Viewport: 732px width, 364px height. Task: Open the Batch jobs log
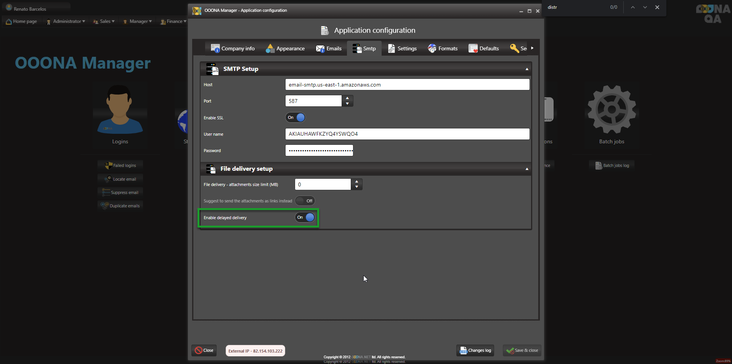tap(612, 165)
